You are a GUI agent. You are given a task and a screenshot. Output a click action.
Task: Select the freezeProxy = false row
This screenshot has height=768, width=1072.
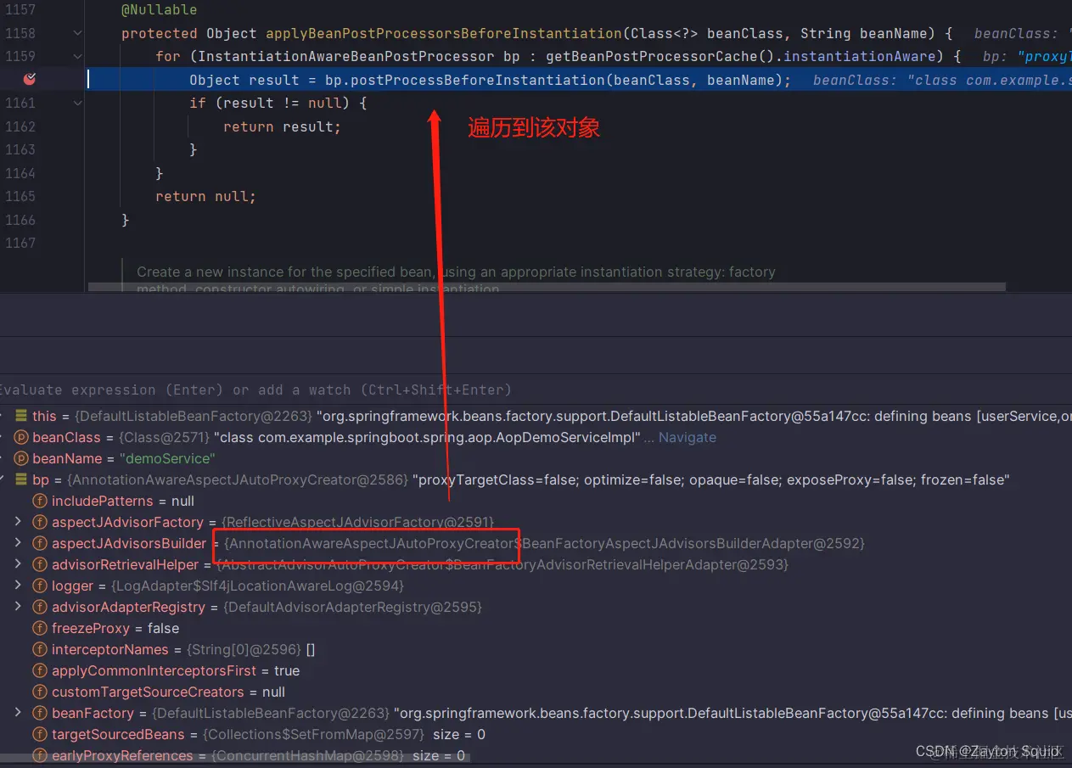pos(536,628)
